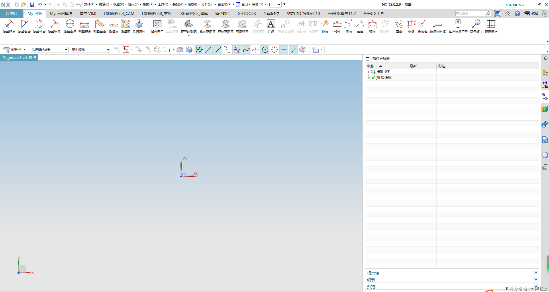This screenshot has height=292, width=549.
Task: Open the 基准特征符号 datum feature symbol tool
Action: point(458,26)
